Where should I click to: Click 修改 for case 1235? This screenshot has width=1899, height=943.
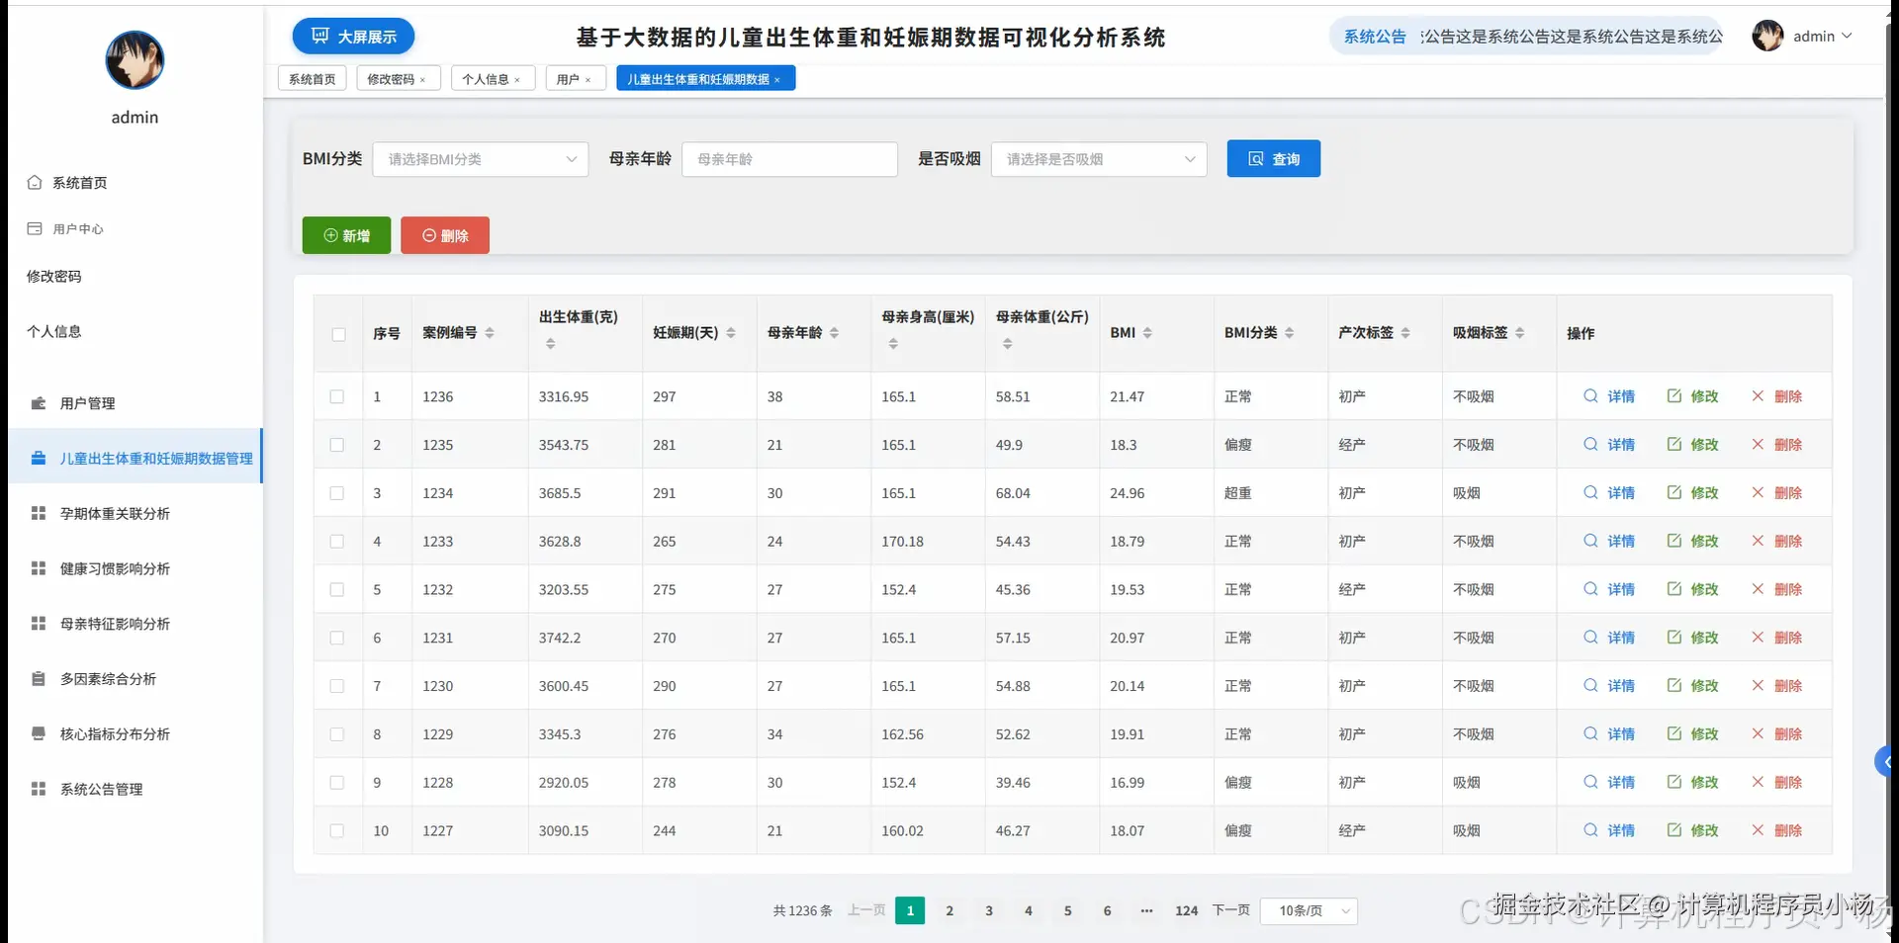[1692, 445]
